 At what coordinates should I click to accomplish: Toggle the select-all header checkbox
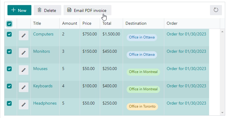pyautogui.click(x=9, y=24)
